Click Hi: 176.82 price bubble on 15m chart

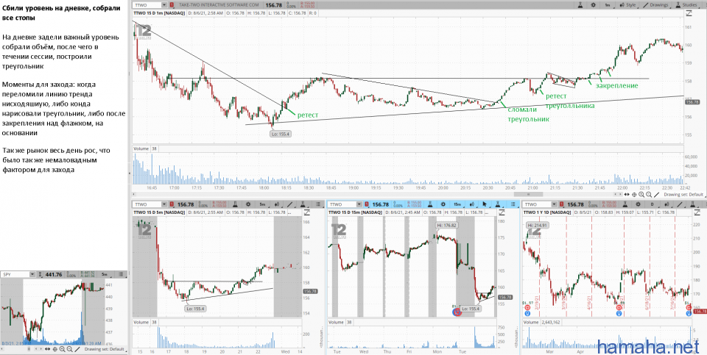pos(446,225)
